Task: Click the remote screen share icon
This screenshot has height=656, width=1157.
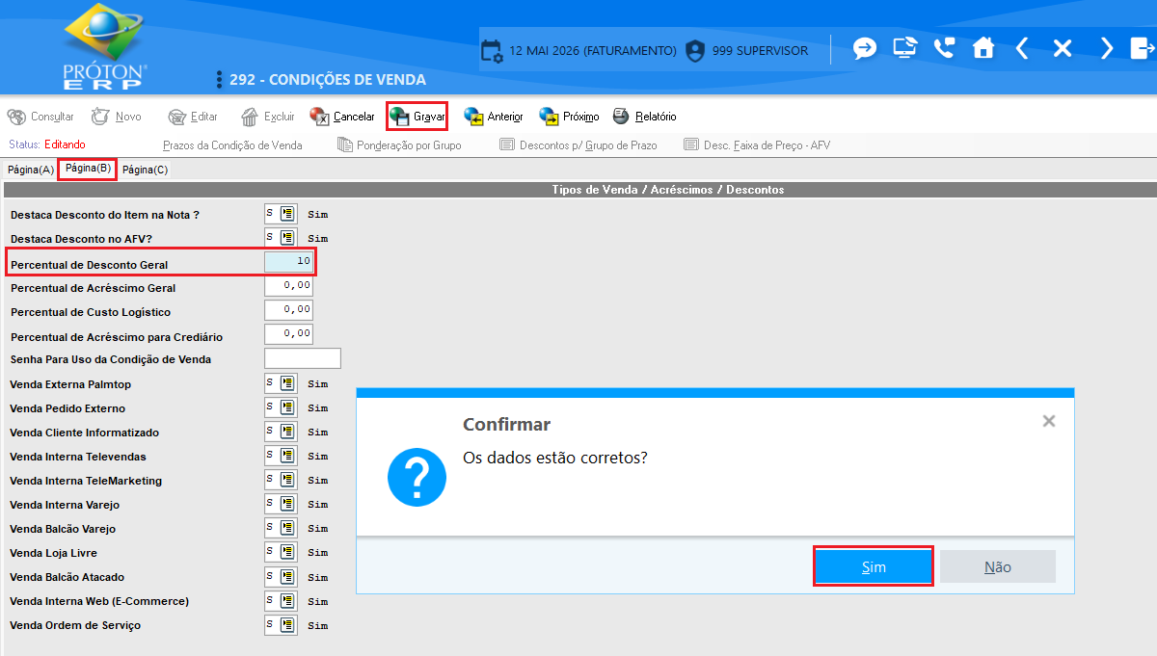Action: pyautogui.click(x=904, y=48)
